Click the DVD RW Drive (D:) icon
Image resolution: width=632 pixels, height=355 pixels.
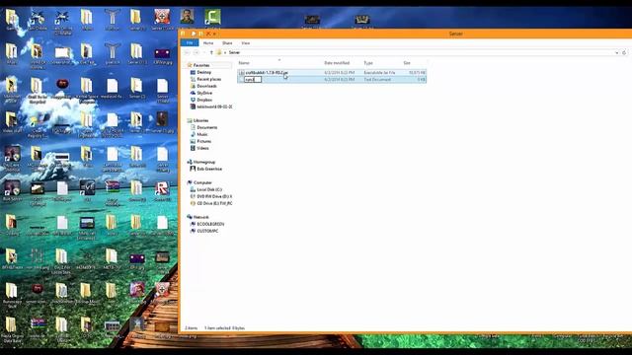pos(193,196)
